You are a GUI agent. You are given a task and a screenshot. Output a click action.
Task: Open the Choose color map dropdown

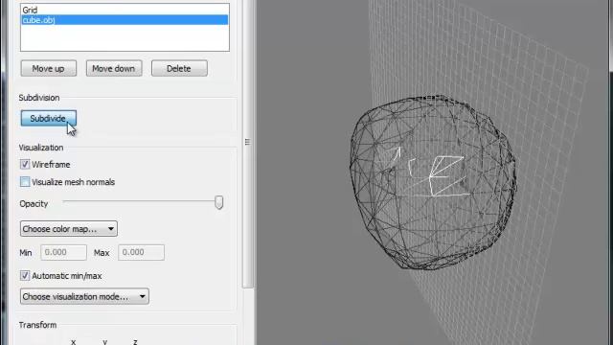pyautogui.click(x=68, y=229)
